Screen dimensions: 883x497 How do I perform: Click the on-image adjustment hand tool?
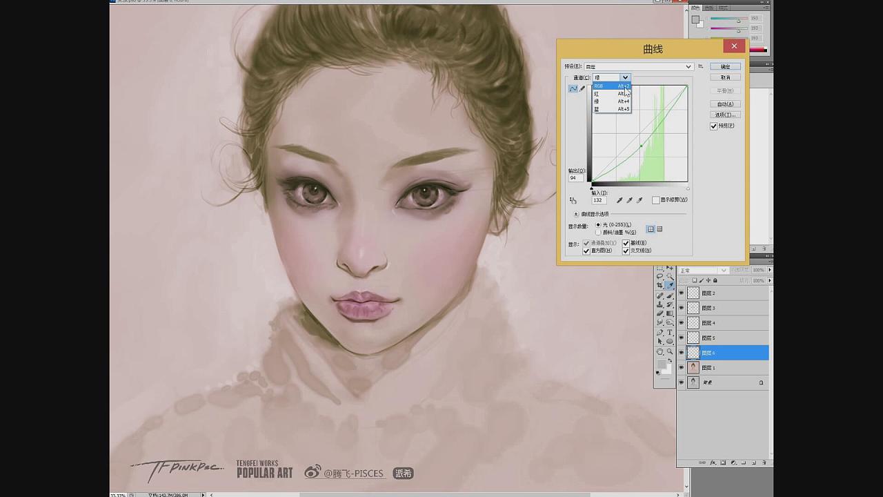click(573, 200)
